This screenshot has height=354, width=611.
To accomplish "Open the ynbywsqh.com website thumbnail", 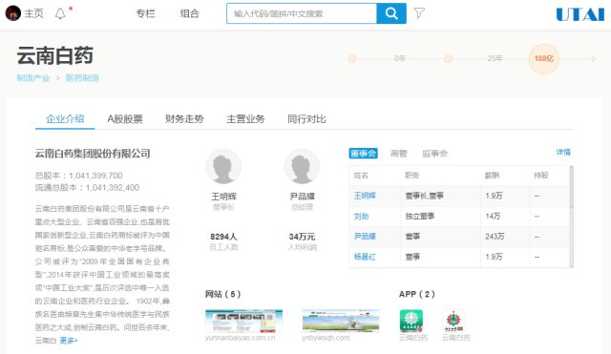I will click(x=341, y=321).
